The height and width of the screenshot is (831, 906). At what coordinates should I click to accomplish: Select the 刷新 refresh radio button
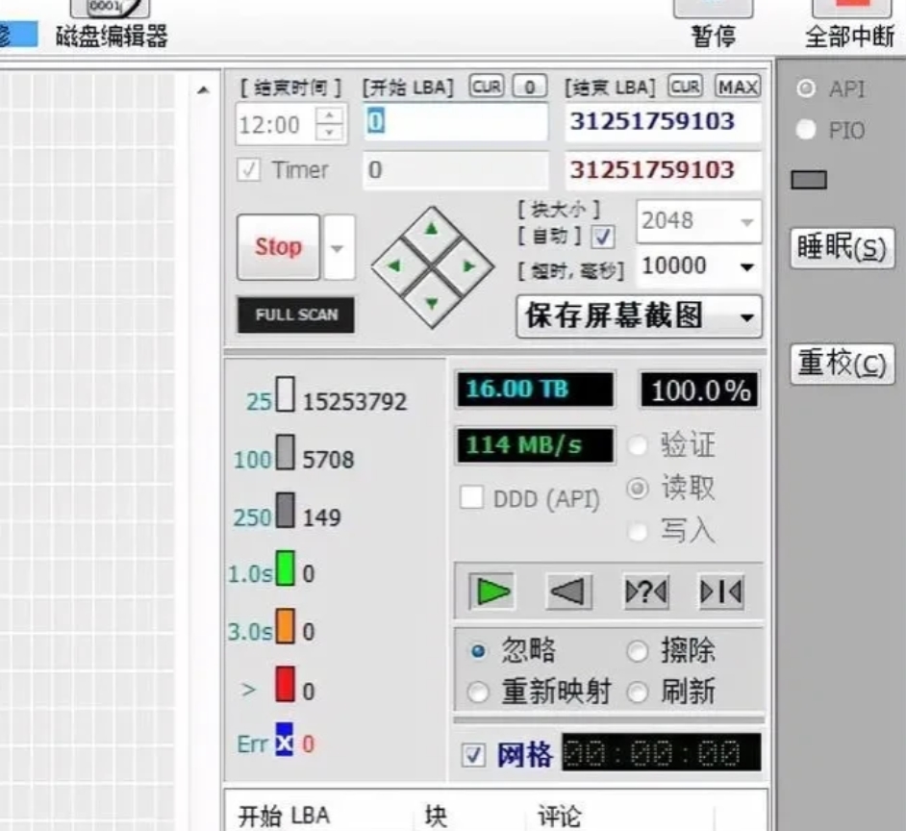coord(638,692)
